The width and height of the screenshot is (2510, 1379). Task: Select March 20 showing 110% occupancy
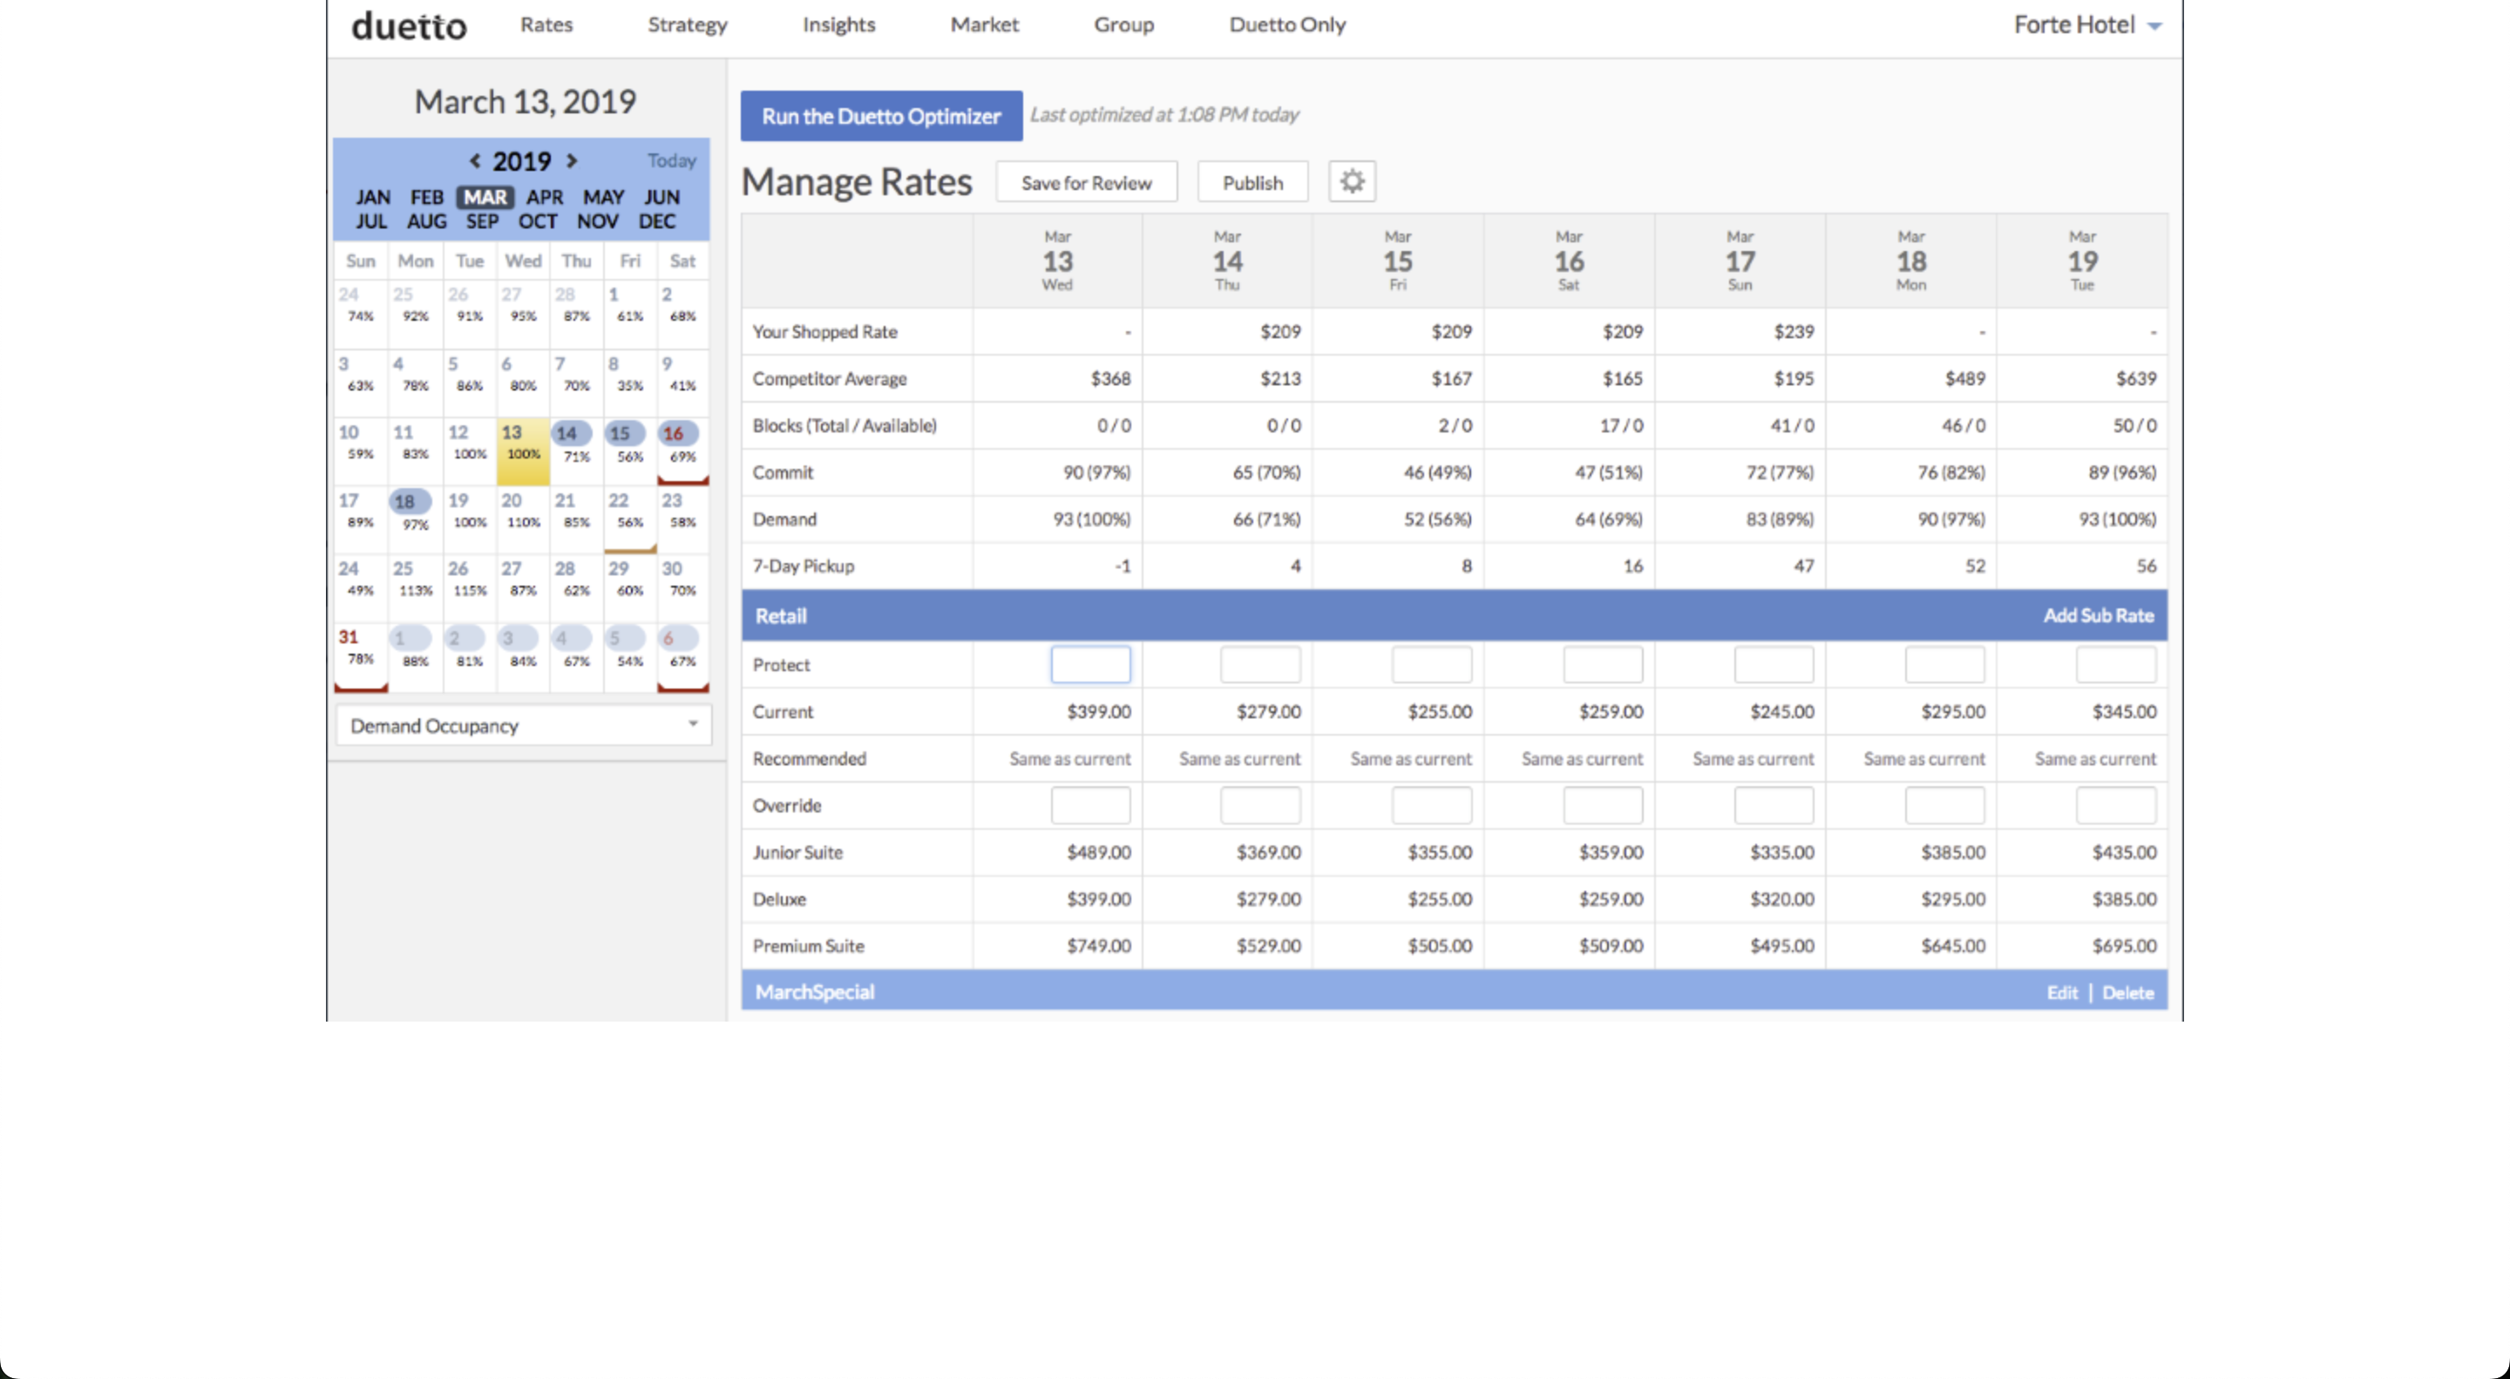(x=523, y=519)
